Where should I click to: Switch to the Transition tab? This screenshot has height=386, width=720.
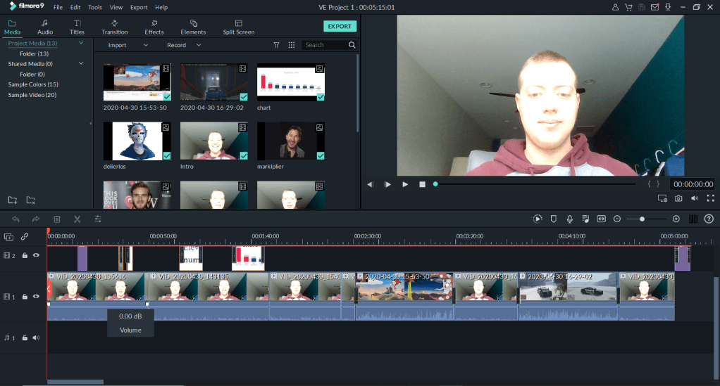click(114, 27)
